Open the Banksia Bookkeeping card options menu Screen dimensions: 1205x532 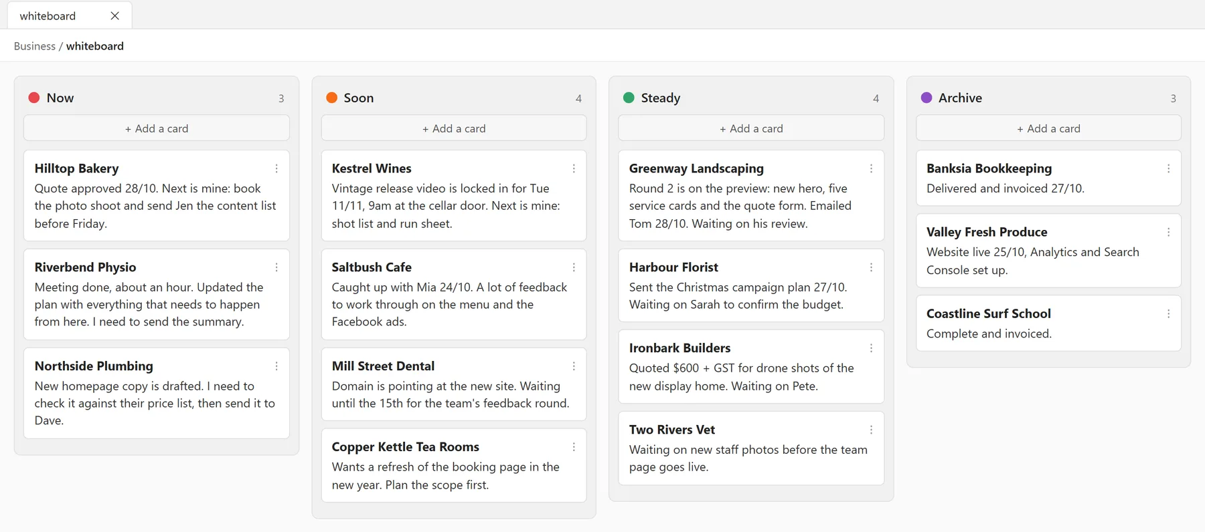point(1169,168)
